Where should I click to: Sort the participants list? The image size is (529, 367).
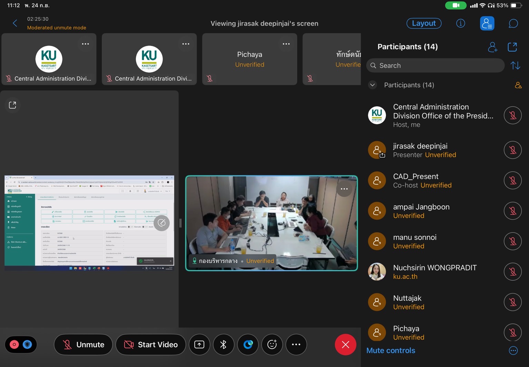pos(515,65)
